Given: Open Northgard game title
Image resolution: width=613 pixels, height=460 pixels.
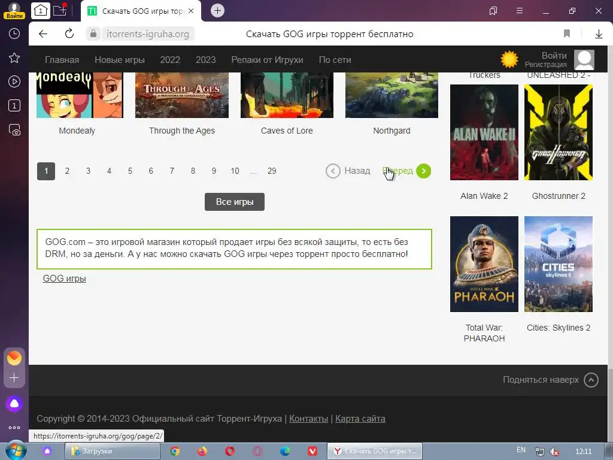Looking at the screenshot, I should (392, 131).
